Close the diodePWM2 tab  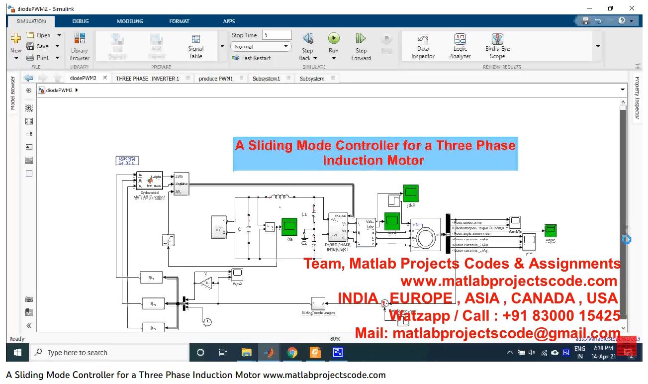click(105, 78)
